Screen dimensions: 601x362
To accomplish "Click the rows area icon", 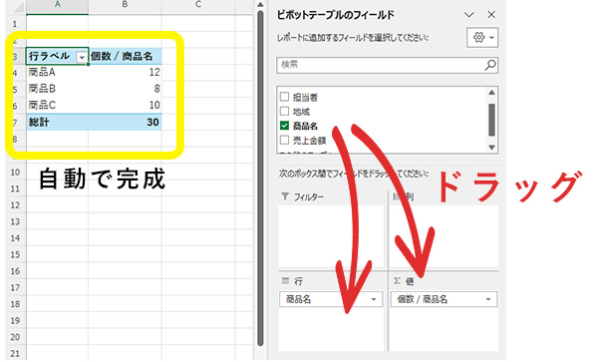I will point(285,281).
